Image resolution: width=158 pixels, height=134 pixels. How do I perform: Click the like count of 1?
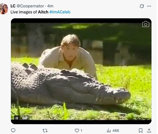point(81,130)
